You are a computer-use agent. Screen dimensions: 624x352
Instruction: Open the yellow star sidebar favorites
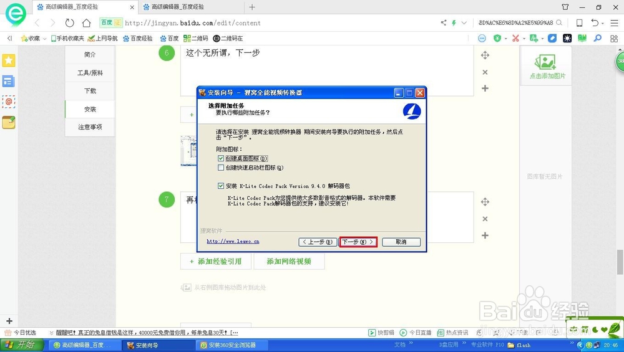point(9,60)
